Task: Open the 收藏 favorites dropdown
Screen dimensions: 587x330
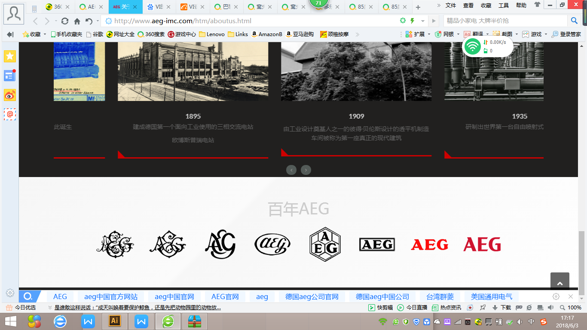Action: tap(34, 34)
